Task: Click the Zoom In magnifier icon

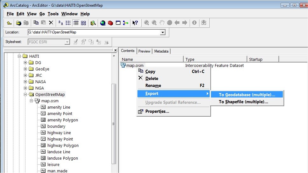Action: [146, 23]
